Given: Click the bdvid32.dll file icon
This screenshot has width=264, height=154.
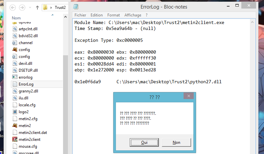Looking at the screenshot, I should coord(15,36).
